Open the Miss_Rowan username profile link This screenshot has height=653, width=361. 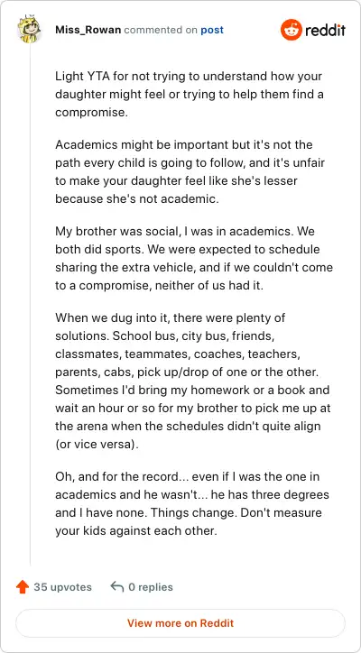point(88,30)
